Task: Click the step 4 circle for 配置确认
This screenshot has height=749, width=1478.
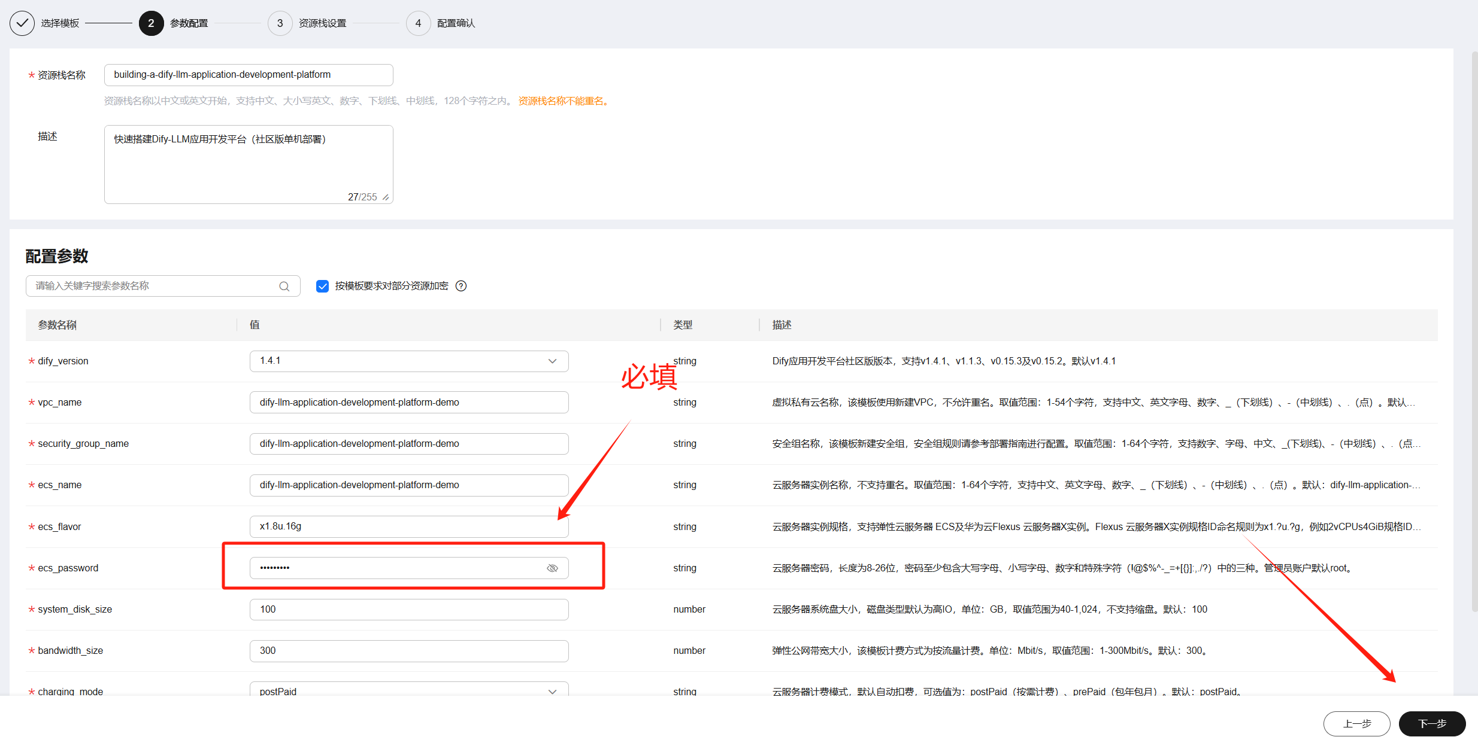Action: [418, 23]
